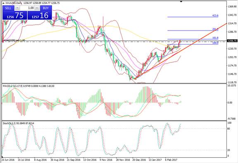The height and width of the screenshot is (163, 238).
Task: Click the 13 Jan 2017 date label
Action: click(x=155, y=160)
